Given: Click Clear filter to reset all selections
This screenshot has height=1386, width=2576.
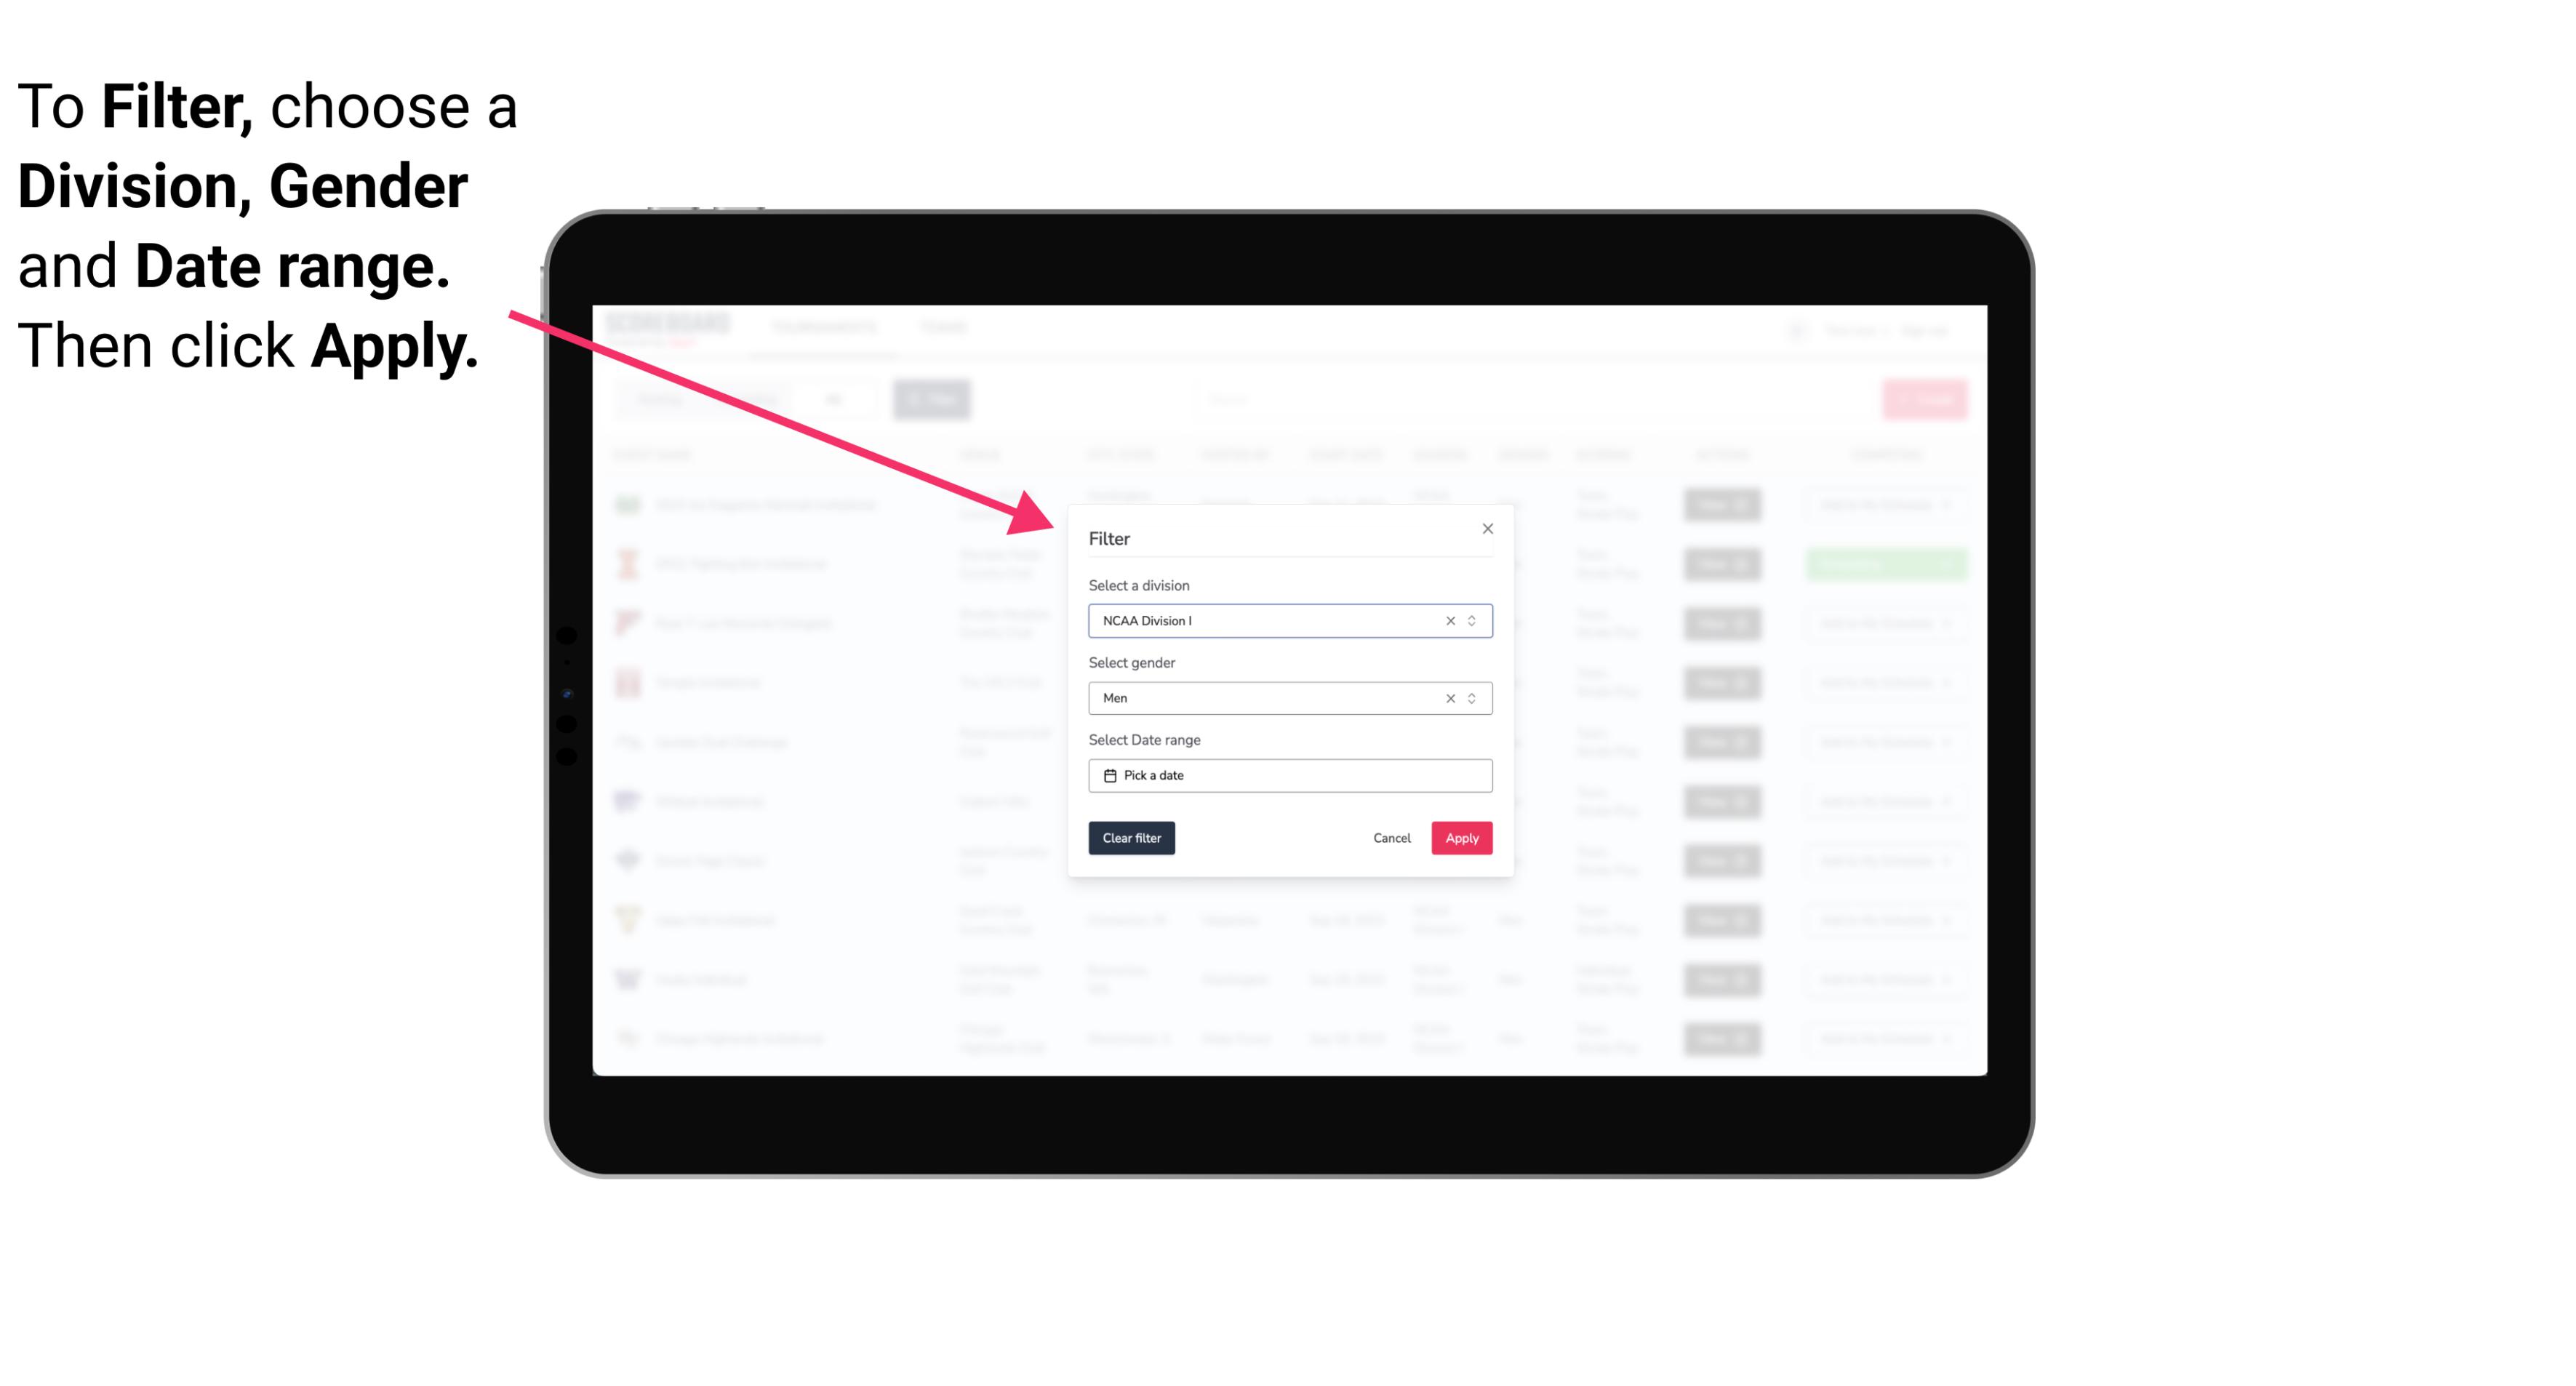Looking at the screenshot, I should [1132, 838].
